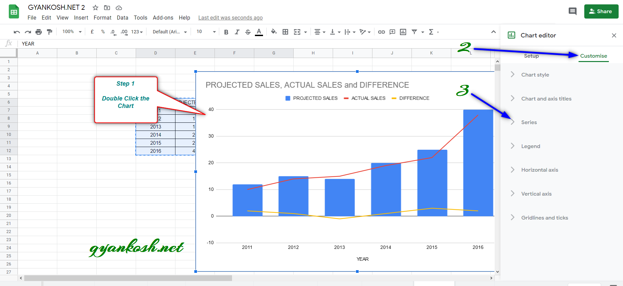Open the font size dropdown
The width and height of the screenshot is (623, 286).
(x=206, y=32)
